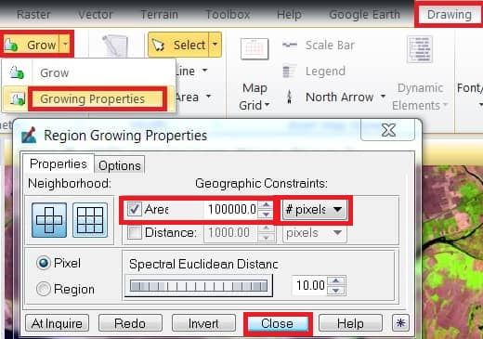Adjust the Spectral Euclidean Distance slider

click(199, 285)
